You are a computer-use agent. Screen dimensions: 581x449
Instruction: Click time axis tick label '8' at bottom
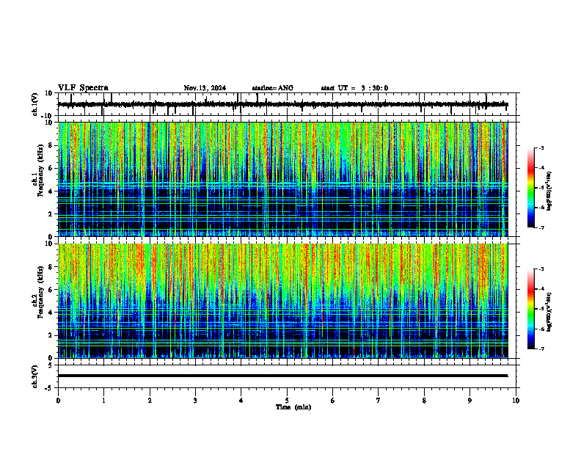(424, 401)
